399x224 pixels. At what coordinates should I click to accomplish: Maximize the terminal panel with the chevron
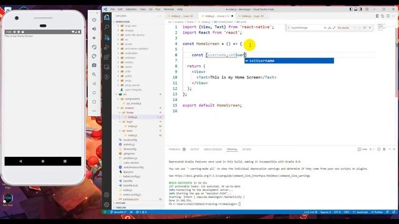(389, 149)
